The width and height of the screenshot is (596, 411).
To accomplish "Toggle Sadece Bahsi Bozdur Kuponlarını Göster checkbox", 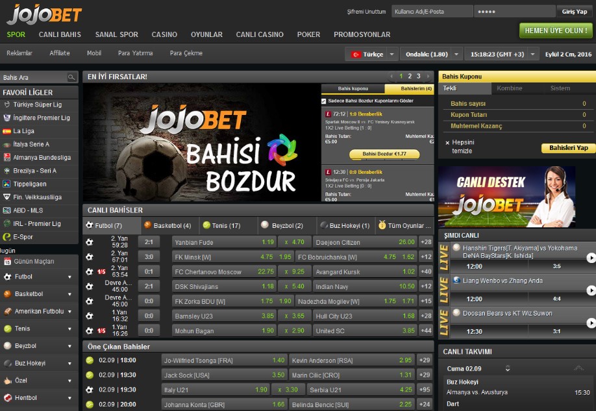I will [x=324, y=101].
